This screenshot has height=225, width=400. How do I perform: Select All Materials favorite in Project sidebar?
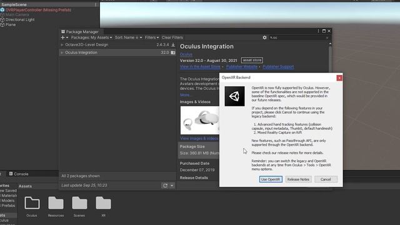coord(9,196)
